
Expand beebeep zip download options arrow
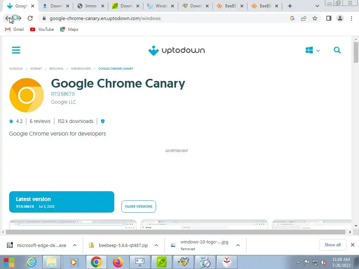click(x=156, y=245)
